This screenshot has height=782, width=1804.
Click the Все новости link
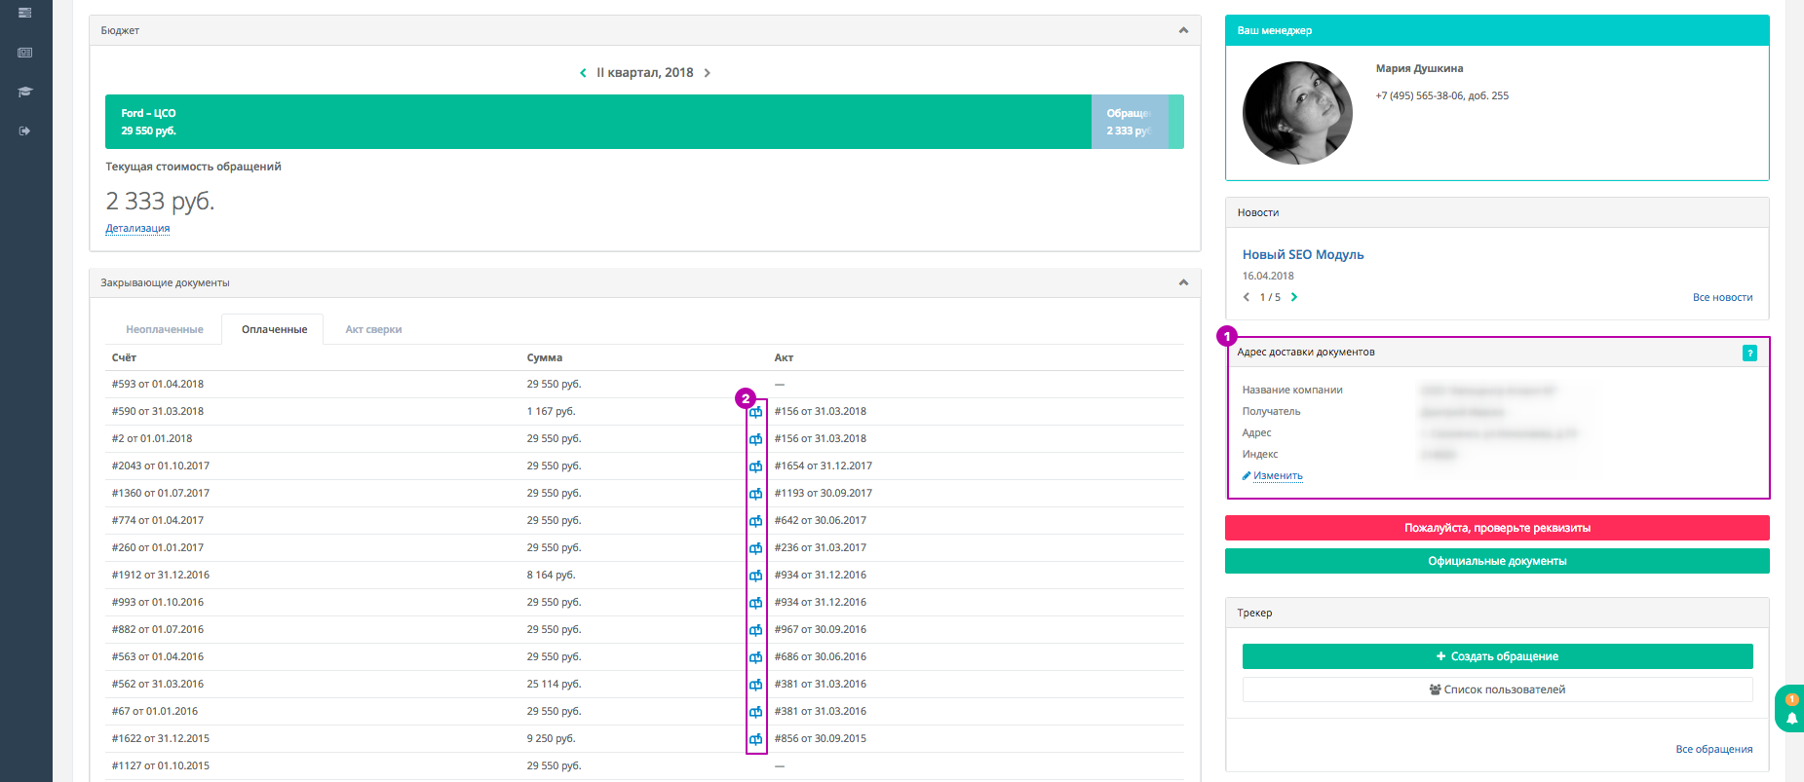tap(1722, 297)
